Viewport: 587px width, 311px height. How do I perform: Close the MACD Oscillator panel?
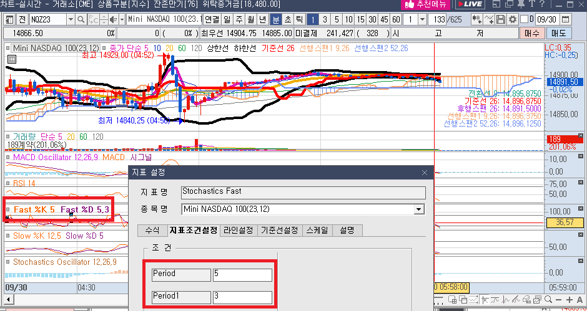581,156
